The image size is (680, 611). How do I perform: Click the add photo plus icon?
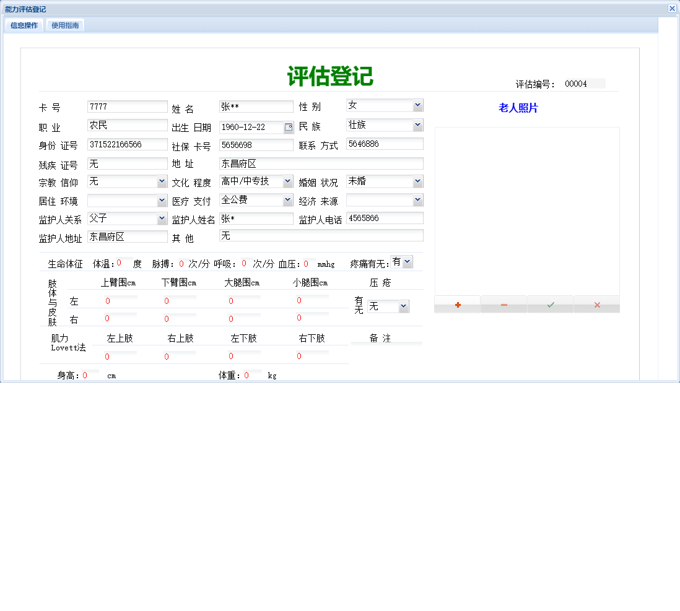pyautogui.click(x=457, y=304)
